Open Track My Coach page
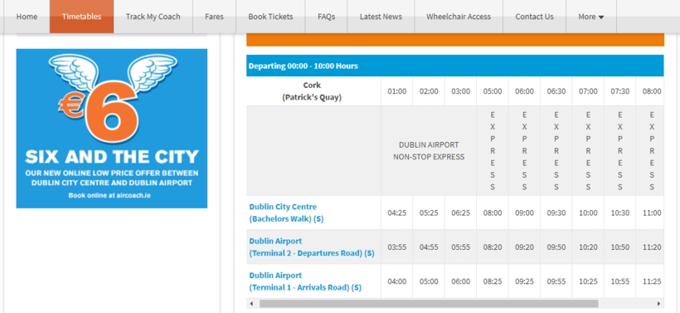Screen dimensions: 680x313 pyautogui.click(x=153, y=17)
